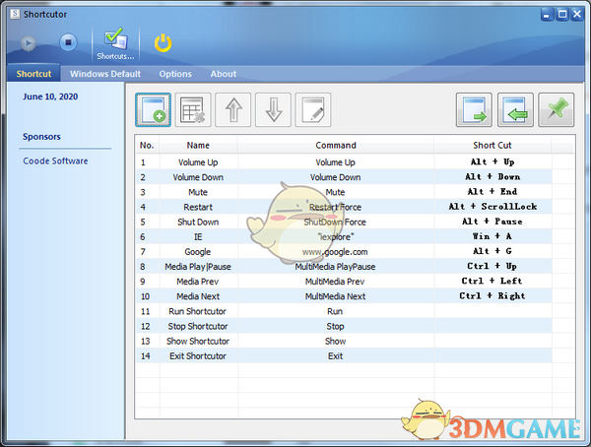This screenshot has height=447, width=591.
Task: Switch to the Shortcut tab
Action: point(33,74)
